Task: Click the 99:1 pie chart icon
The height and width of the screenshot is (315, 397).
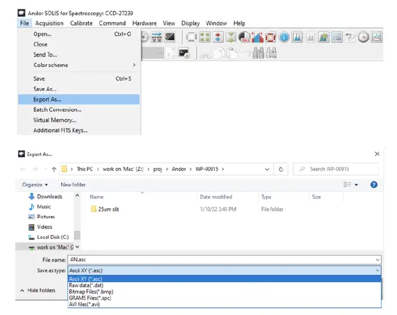Action: coord(244,37)
